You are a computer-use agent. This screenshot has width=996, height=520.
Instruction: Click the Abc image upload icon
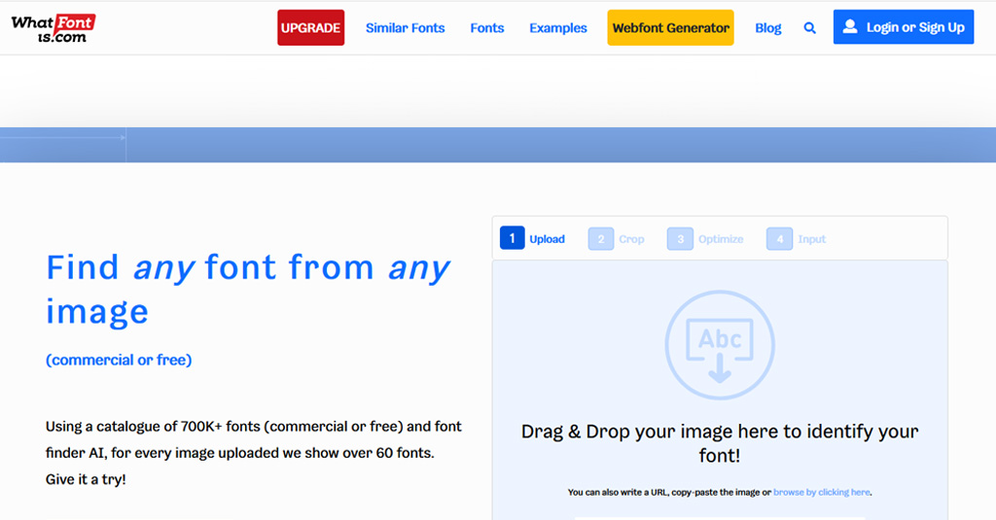(x=720, y=344)
